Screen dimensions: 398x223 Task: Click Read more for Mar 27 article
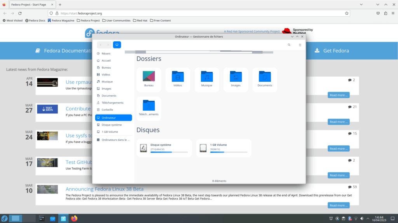pos(339,122)
